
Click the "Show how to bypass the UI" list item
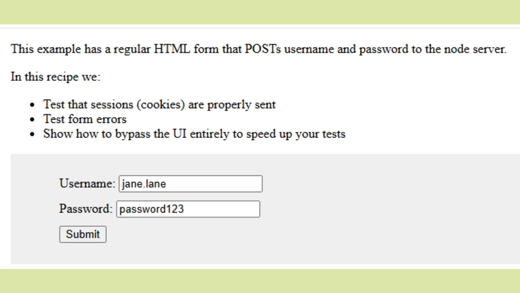pos(194,134)
